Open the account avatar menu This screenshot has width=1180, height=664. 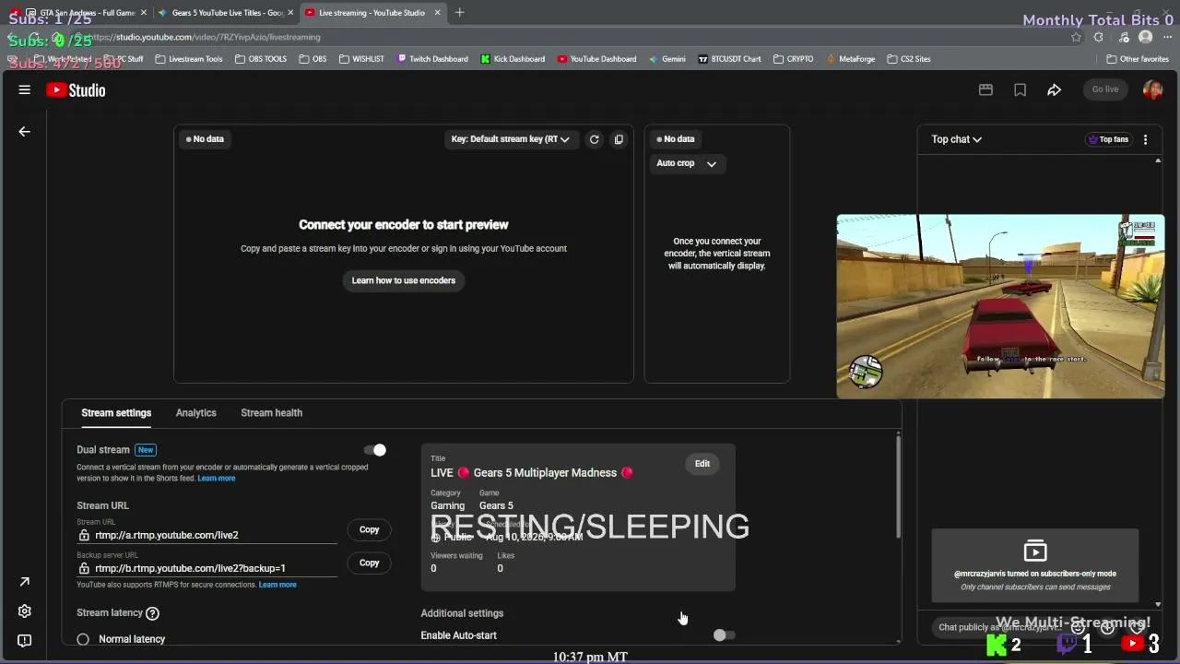click(1152, 89)
